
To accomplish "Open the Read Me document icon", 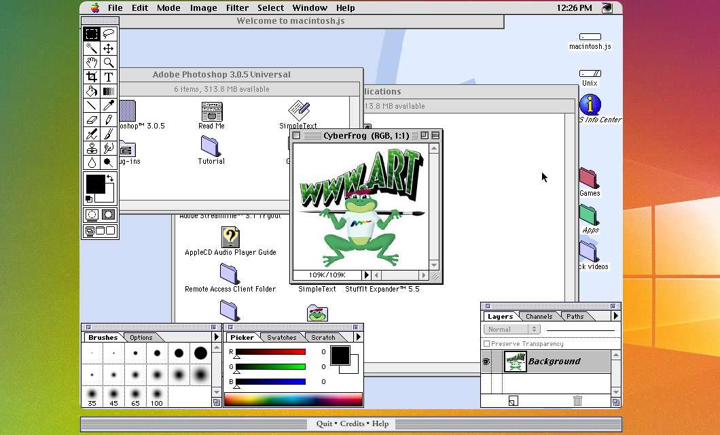I will click(212, 111).
